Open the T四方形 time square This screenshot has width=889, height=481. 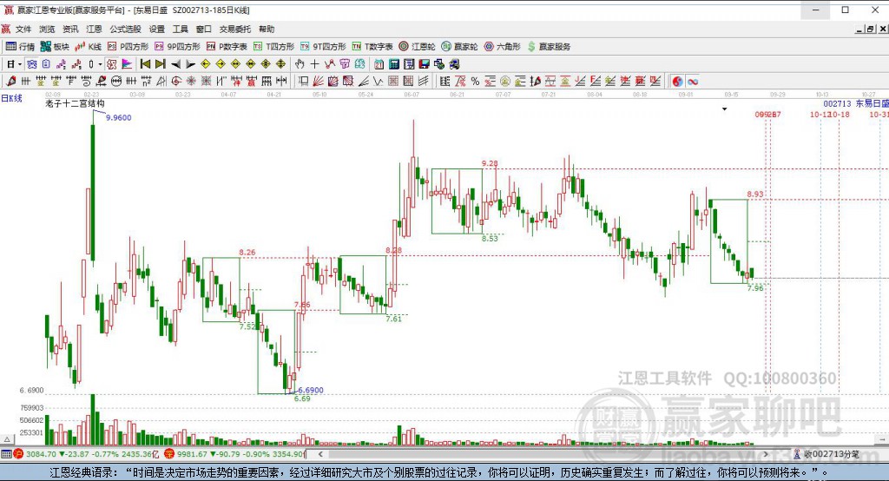tap(273, 47)
